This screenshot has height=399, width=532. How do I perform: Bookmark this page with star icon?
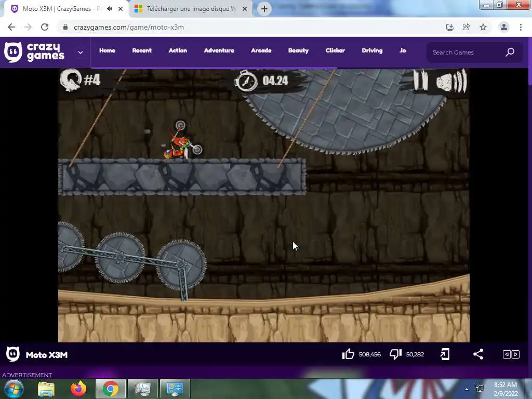483,27
